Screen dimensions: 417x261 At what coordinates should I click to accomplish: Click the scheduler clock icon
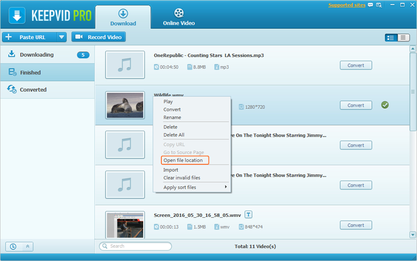click(x=13, y=246)
